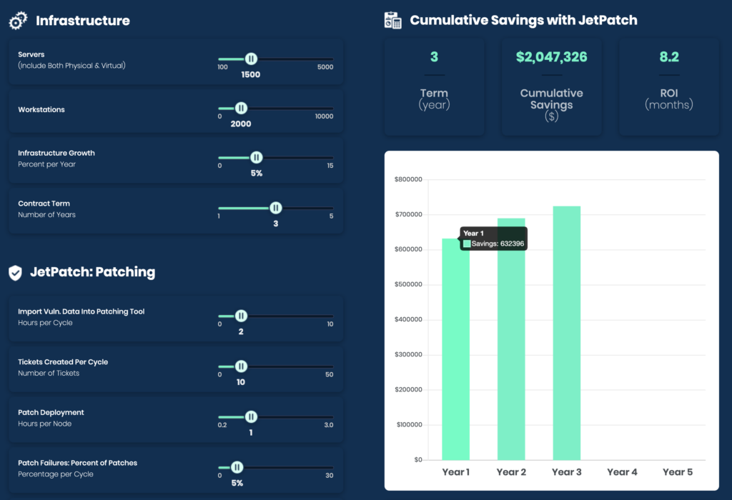Click the Servers slider handle
This screenshot has height=500, width=732.
(x=251, y=59)
